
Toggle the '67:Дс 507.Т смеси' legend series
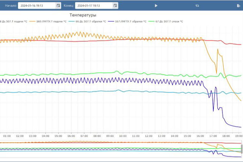pos(169,21)
